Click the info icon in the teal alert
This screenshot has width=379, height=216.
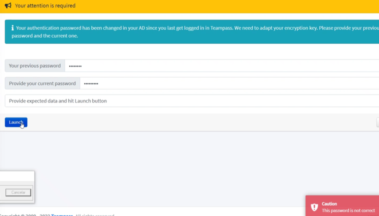pyautogui.click(x=12, y=28)
